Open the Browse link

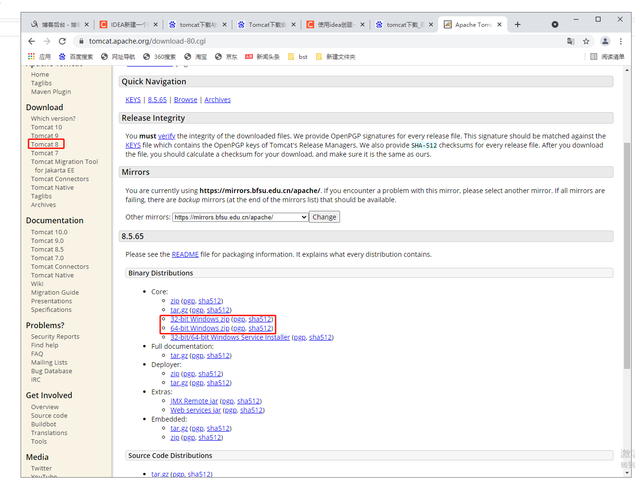click(x=186, y=100)
